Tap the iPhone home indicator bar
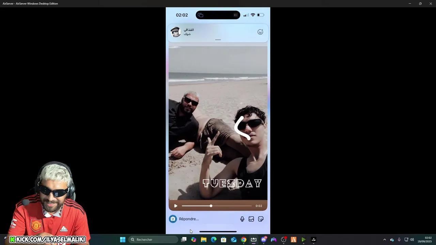436x245 pixels. (x=218, y=232)
